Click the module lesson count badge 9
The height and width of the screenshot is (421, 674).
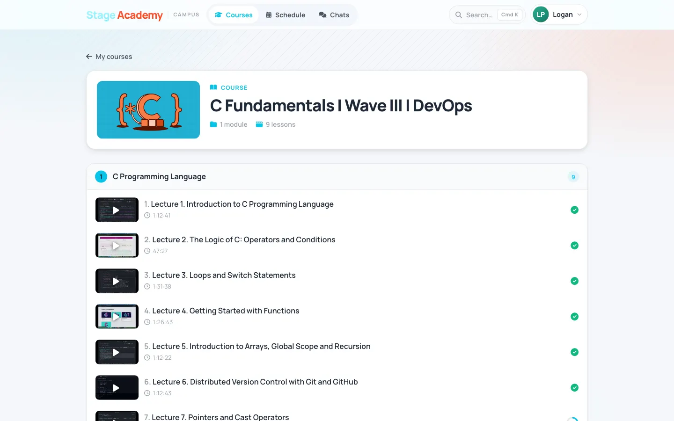point(573,177)
